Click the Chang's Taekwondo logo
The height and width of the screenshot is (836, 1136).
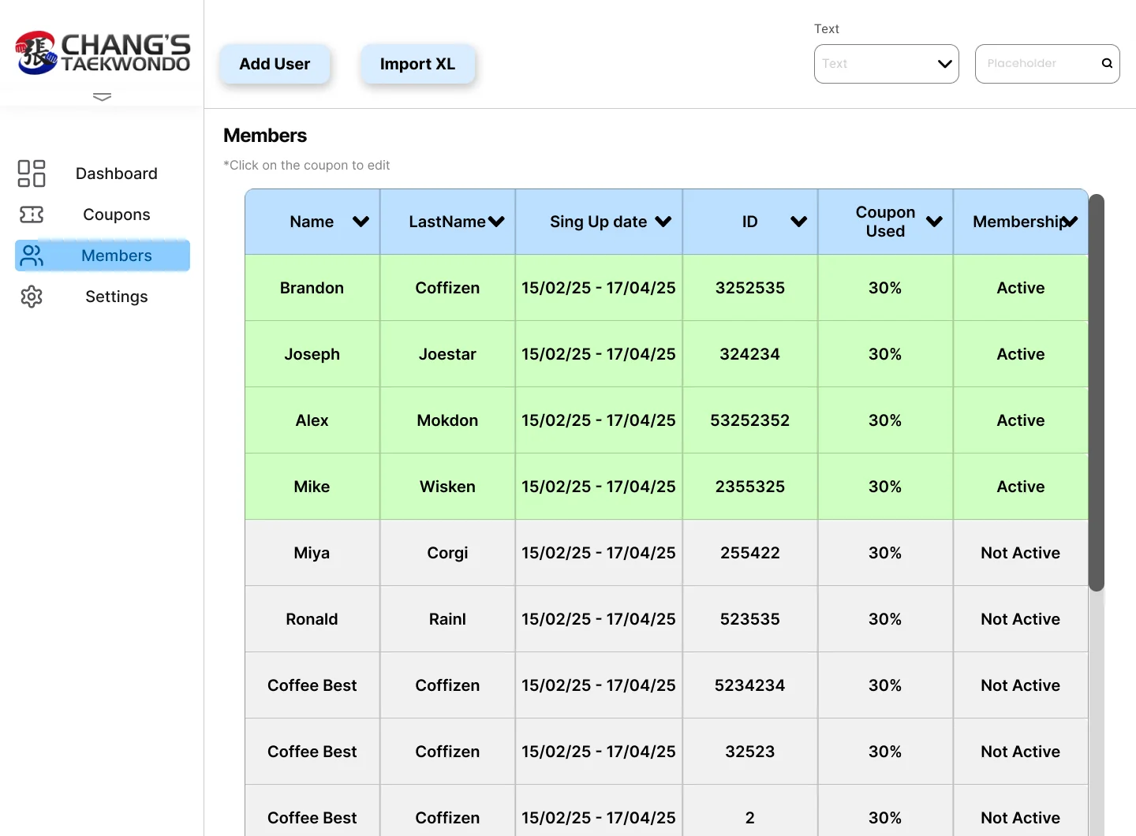103,53
